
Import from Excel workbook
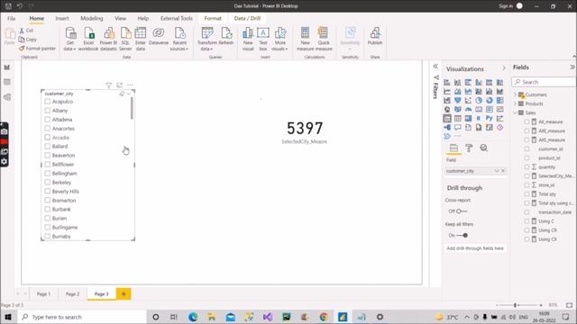[88, 39]
